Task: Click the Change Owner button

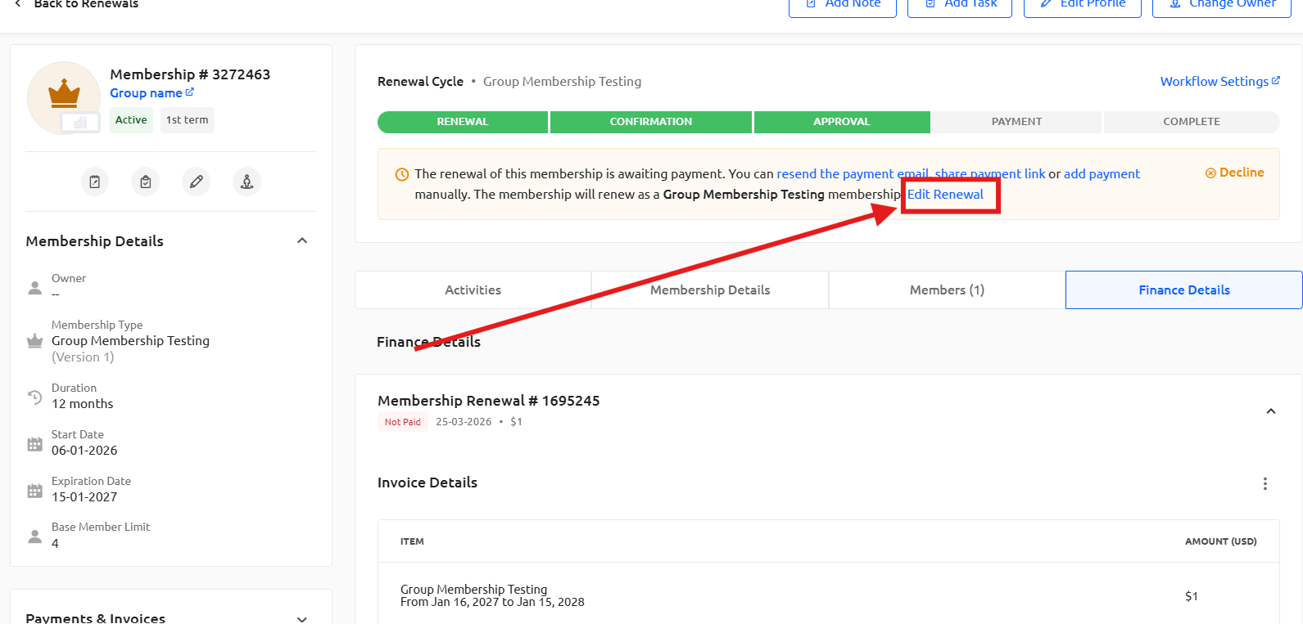Action: tap(1221, 4)
